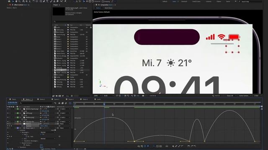This screenshot has width=268, height=150.
Task: Select the Pen tool
Action: click(44, 1)
